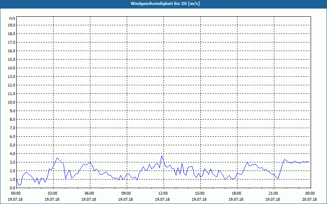Click the 'm/s' unit label on the y-axis
The image size is (327, 204).
[x=12, y=18]
